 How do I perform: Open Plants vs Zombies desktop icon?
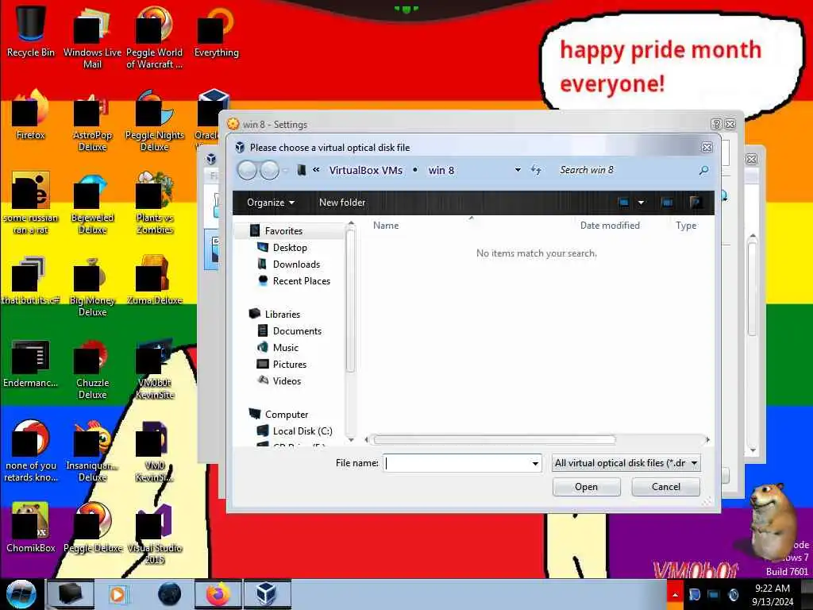pos(154,203)
